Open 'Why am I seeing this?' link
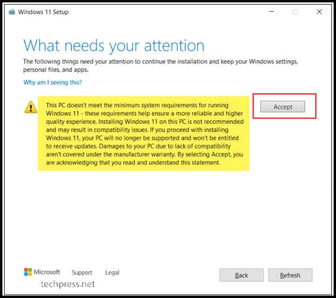The width and height of the screenshot is (336, 298). point(53,83)
